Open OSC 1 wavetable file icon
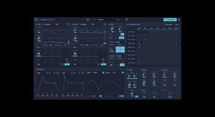 (x=68, y=24)
